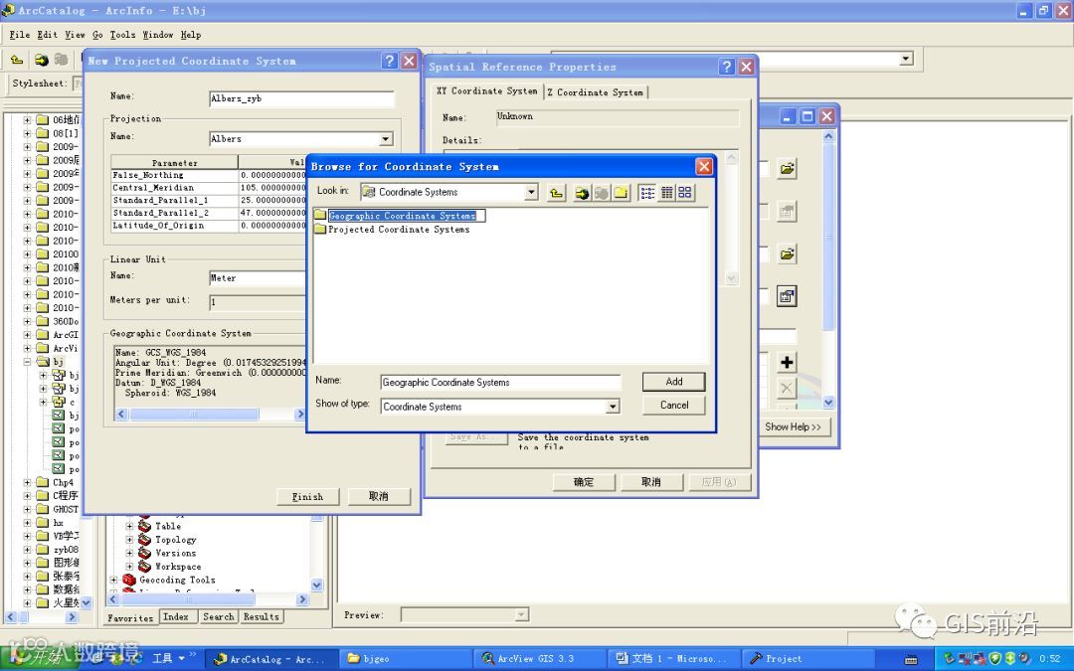
Task: Switch to the XY Coordinate System tab
Action: click(x=486, y=91)
